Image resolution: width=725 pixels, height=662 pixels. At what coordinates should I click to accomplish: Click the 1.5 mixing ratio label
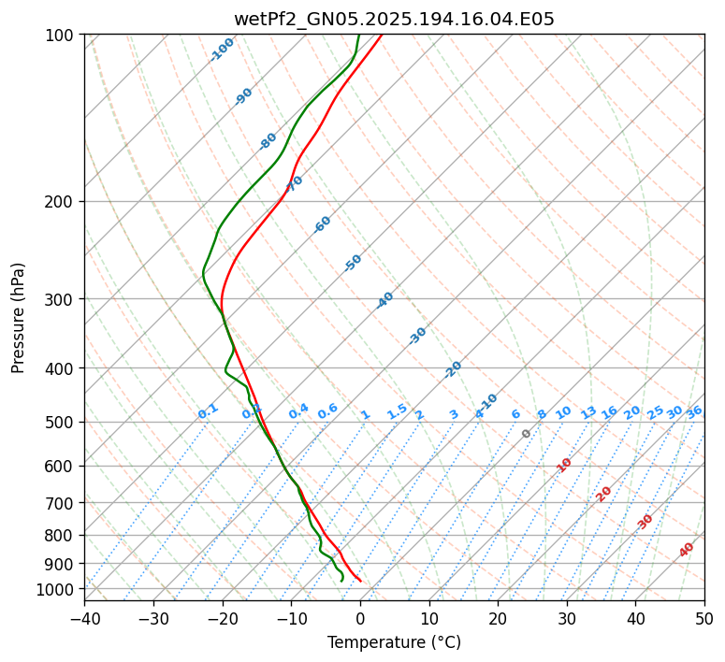click(x=397, y=411)
